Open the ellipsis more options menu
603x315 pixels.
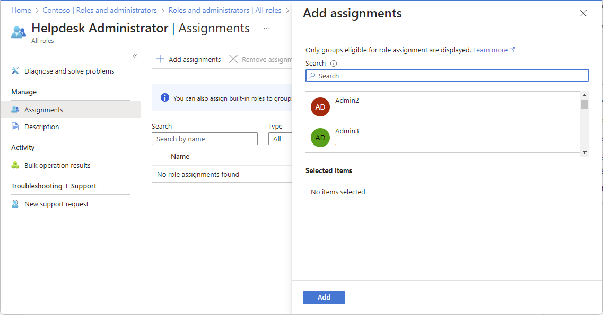[267, 28]
